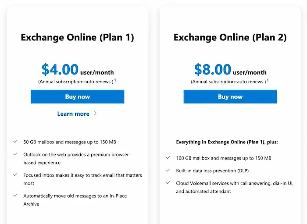
Task: Select the Exchange Online (Plan 1) heading
Action: coord(77,37)
